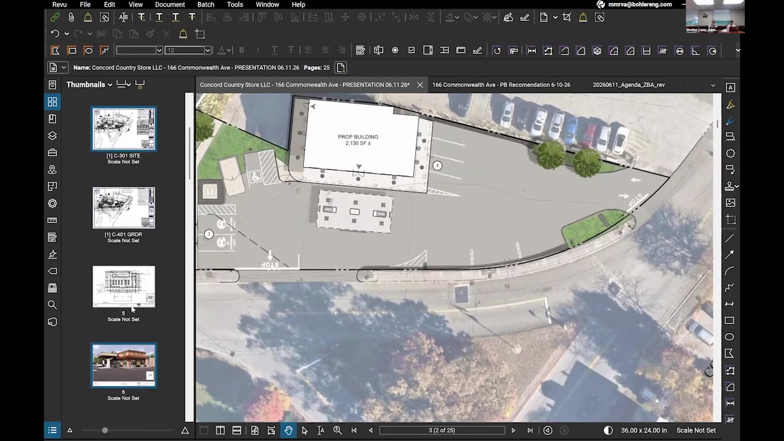Open the Tools menu
The height and width of the screenshot is (441, 784).
pos(235,4)
